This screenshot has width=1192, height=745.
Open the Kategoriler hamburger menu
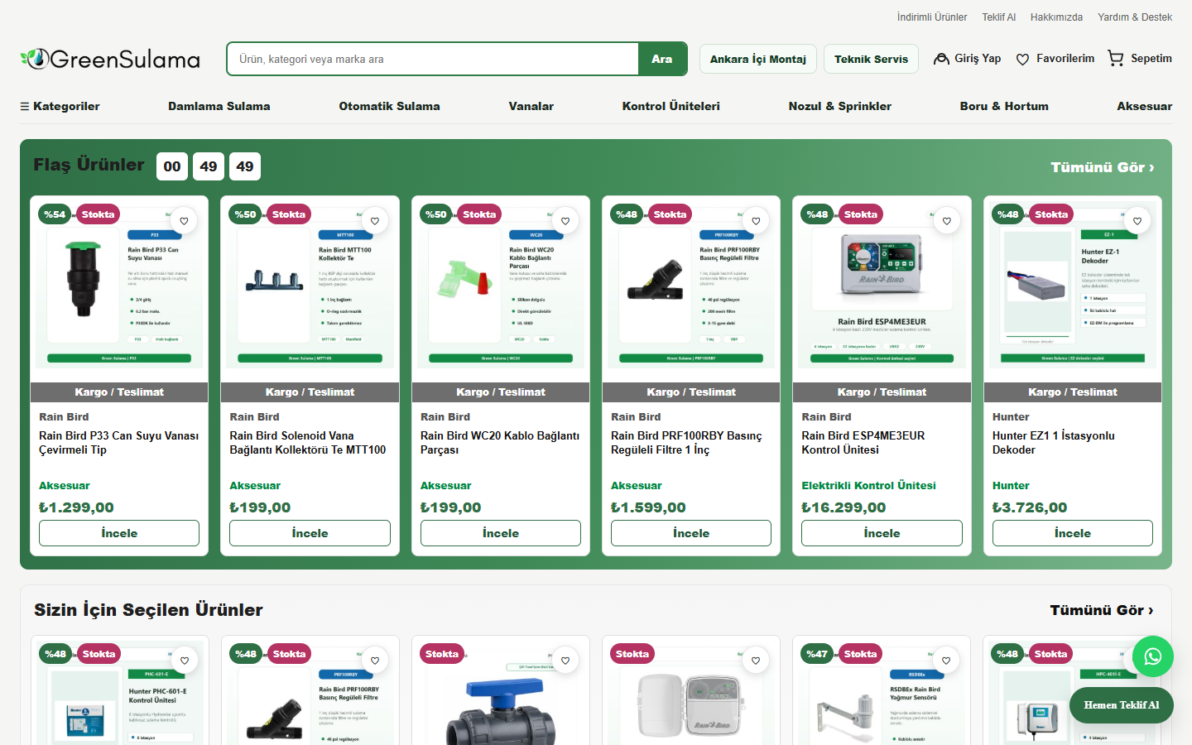[60, 106]
